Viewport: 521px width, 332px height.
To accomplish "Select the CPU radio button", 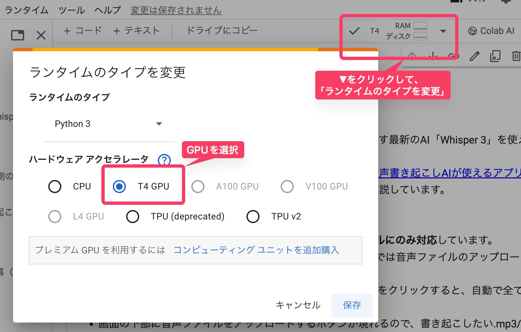I will 55,187.
